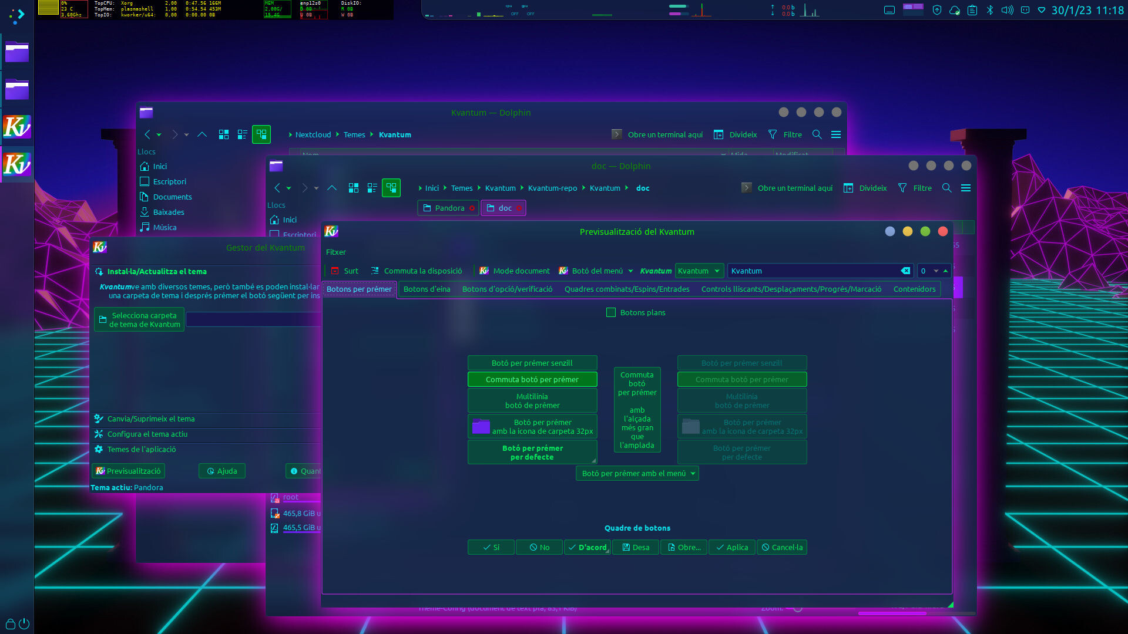Screen dimensions: 1128x634
Task: Increase the spin box value with up arrow
Action: pos(945,271)
